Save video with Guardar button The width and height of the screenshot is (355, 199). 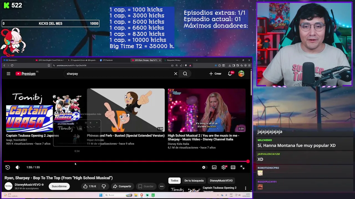pos(146,186)
